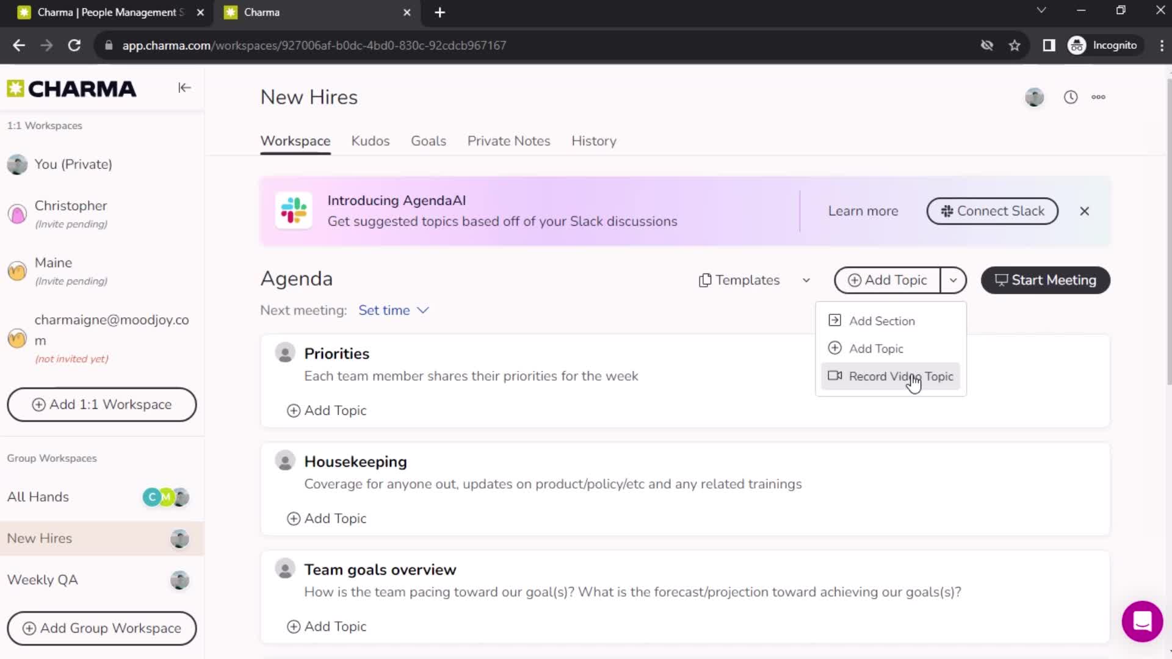Dismiss the AgendaAI banner
This screenshot has height=659, width=1172.
(1084, 211)
